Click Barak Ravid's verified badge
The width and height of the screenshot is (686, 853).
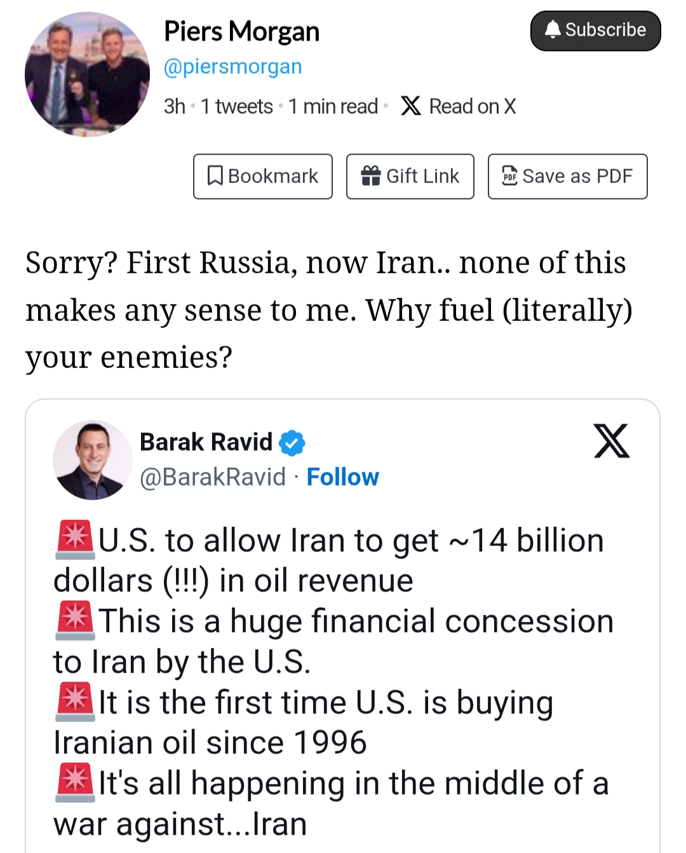292,443
